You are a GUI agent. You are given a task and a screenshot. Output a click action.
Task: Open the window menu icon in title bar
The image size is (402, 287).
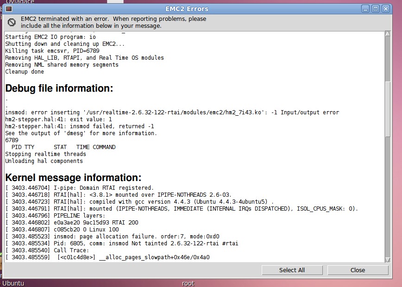pos(9,9)
